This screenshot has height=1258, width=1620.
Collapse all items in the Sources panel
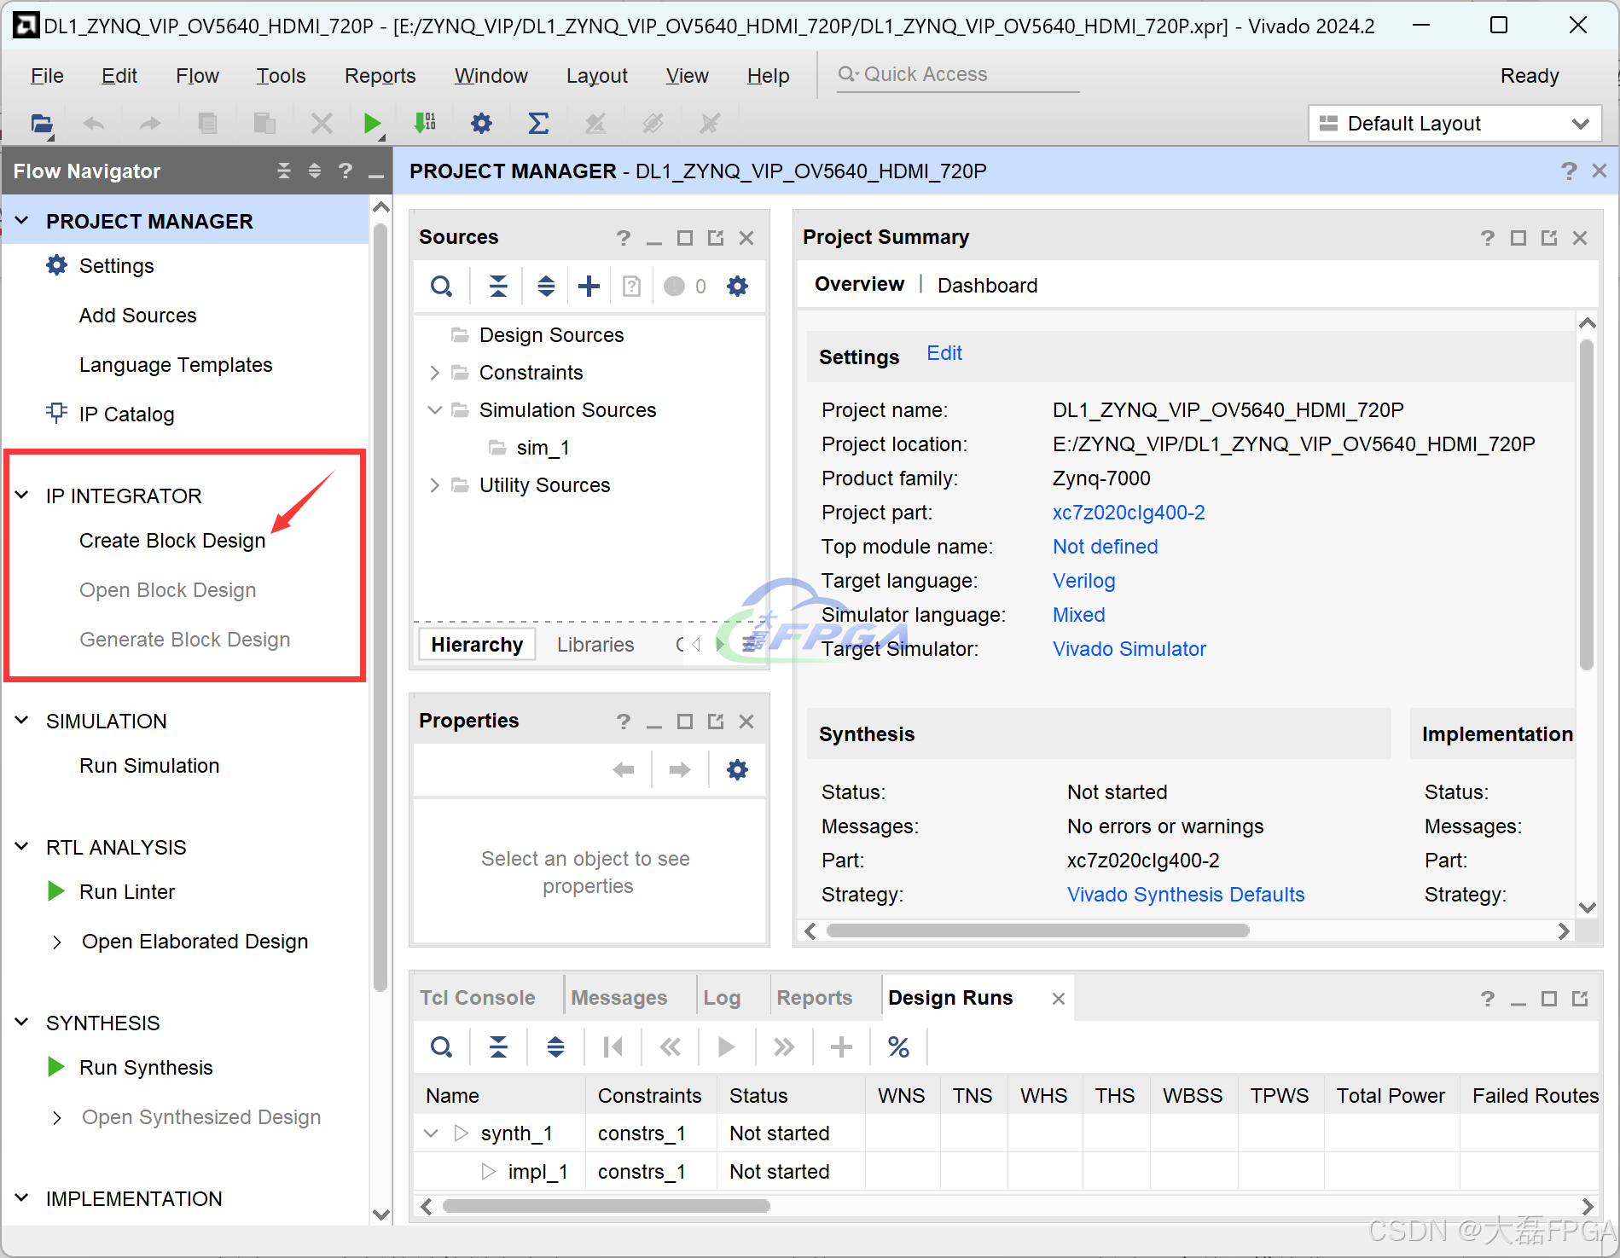point(498,286)
